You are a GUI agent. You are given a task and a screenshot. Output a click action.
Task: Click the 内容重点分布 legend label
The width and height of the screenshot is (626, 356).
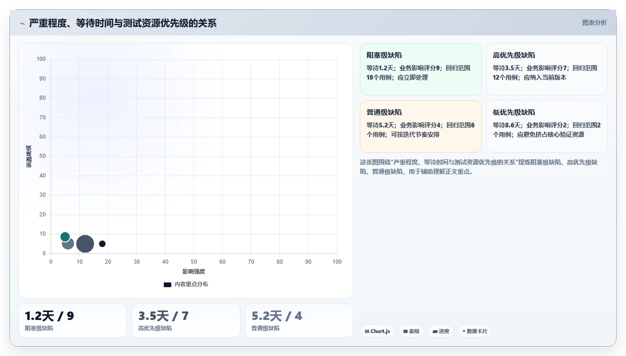(x=191, y=284)
